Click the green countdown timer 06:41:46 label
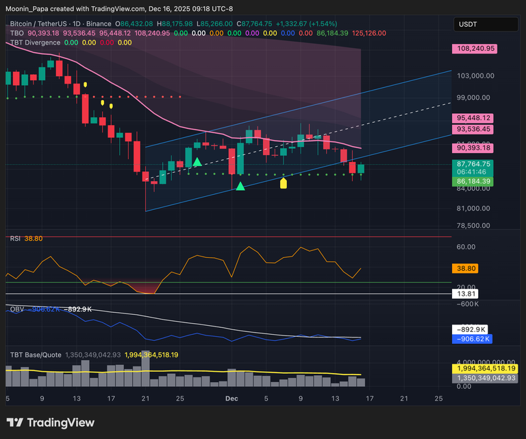 (x=473, y=173)
